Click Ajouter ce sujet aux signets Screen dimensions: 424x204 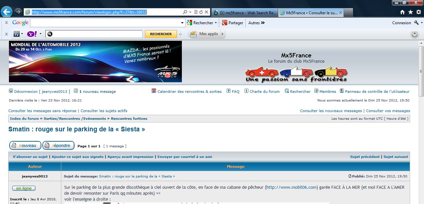[78, 157]
